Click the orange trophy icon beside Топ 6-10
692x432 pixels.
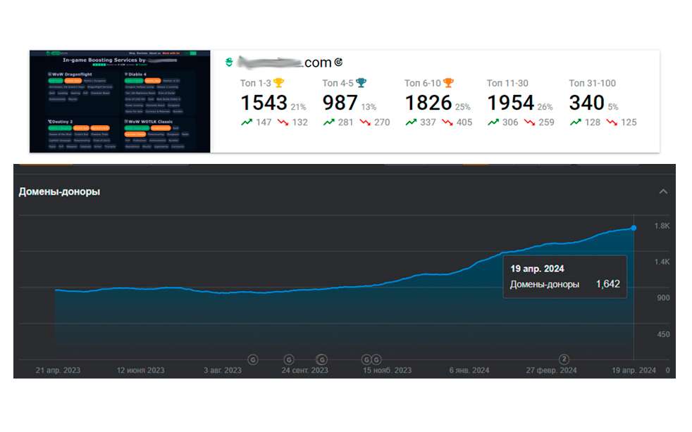point(448,83)
